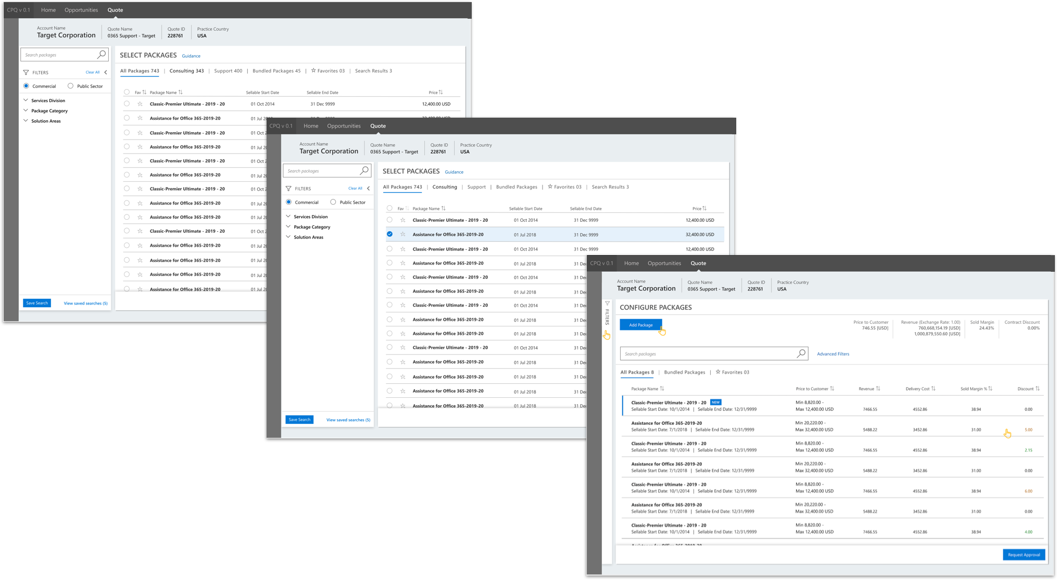Click the Discount column sort arrows
The height and width of the screenshot is (580, 1057).
tap(1037, 388)
